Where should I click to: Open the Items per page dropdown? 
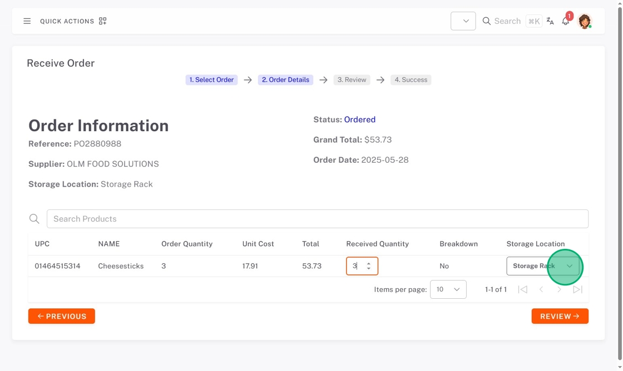(x=448, y=289)
